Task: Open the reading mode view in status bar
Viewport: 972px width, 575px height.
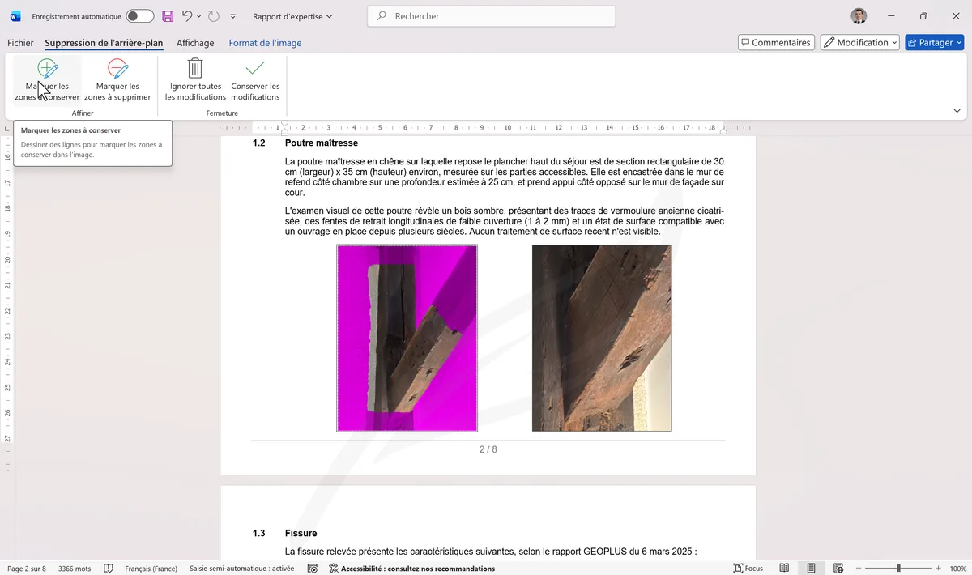Action: [x=783, y=568]
